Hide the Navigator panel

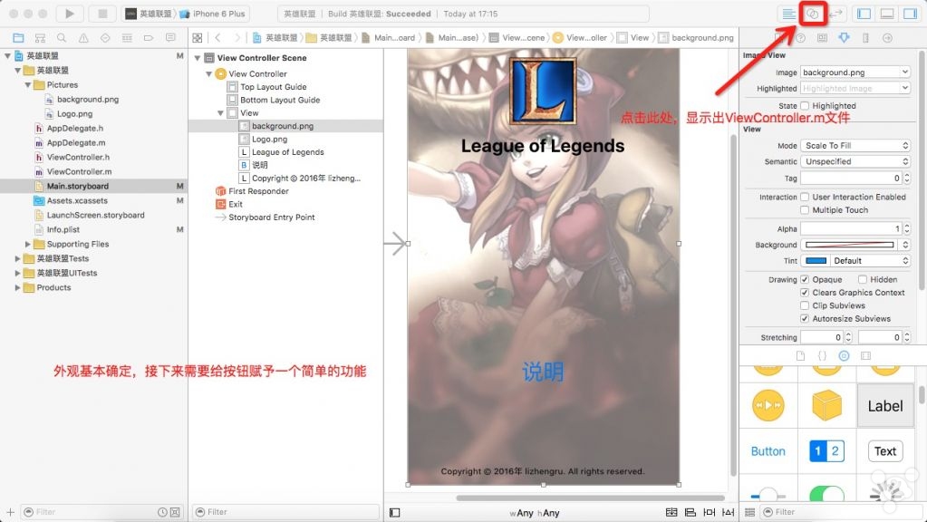pos(864,14)
